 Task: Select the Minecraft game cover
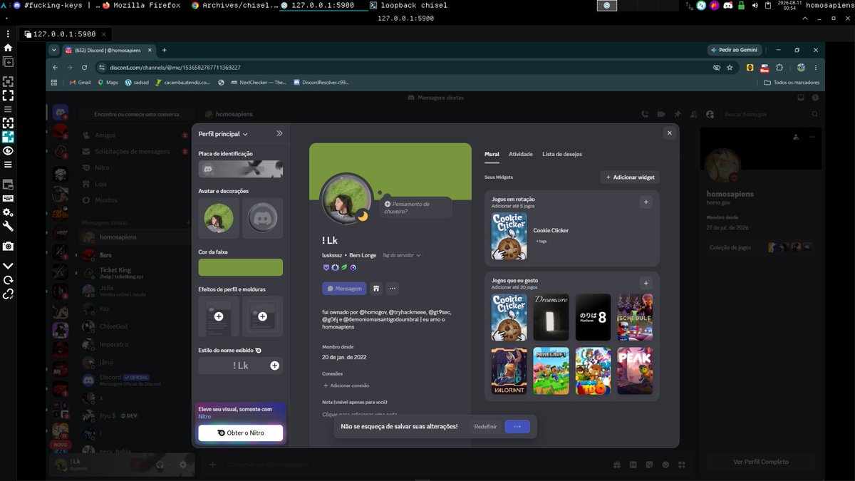[551, 371]
